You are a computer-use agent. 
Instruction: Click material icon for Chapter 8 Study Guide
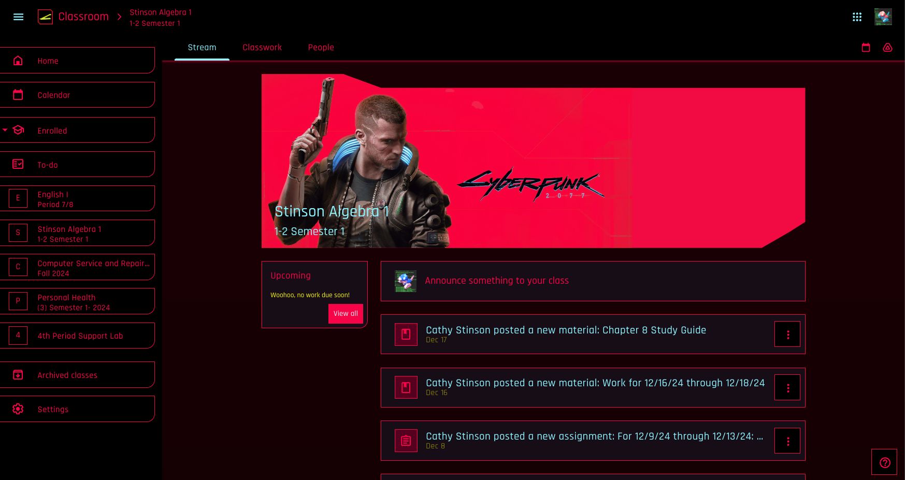tap(406, 334)
